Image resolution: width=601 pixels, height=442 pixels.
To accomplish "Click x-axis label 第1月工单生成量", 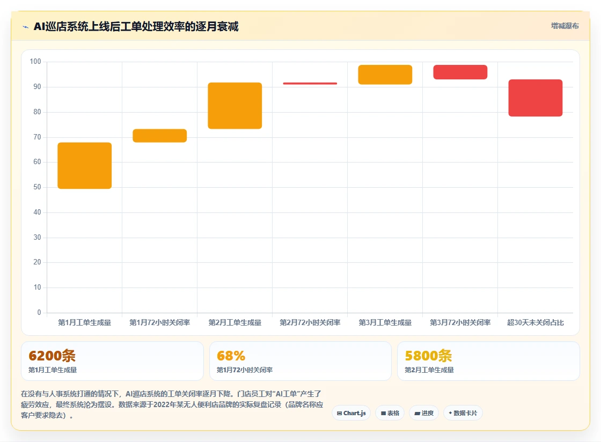I will (85, 322).
